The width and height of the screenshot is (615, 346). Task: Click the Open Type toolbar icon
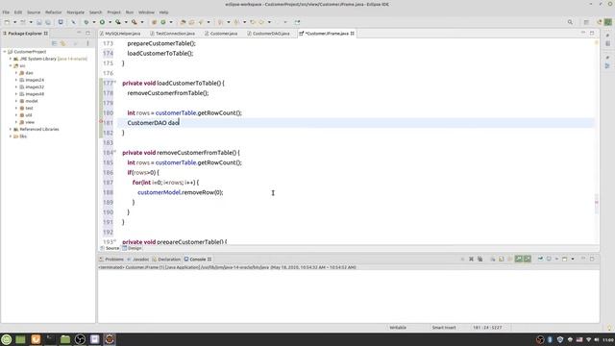pyautogui.click(x=183, y=22)
